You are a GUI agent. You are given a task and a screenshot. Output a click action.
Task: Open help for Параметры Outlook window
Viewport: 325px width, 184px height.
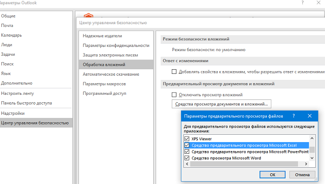303,3
